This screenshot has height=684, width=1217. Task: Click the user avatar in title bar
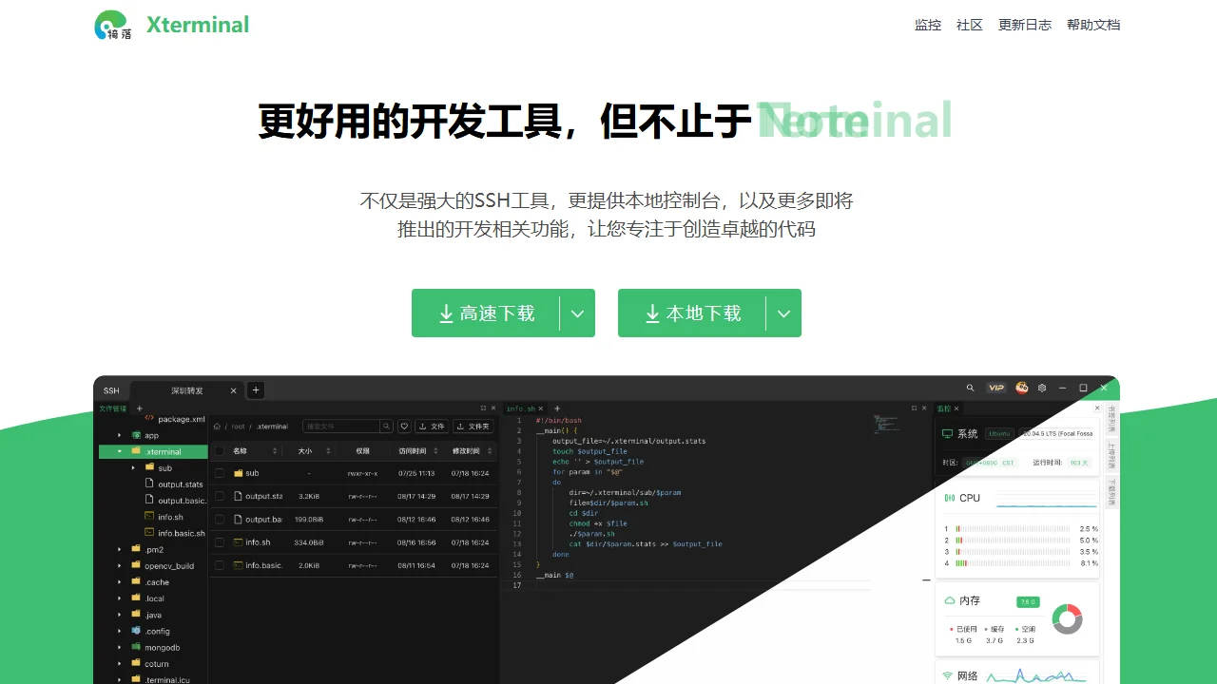pyautogui.click(x=1022, y=389)
